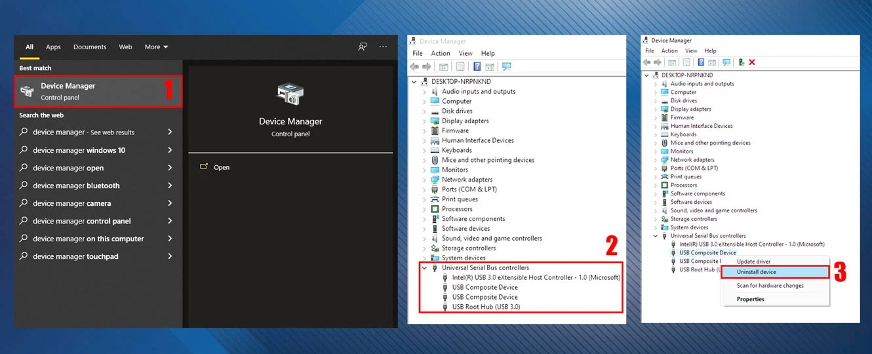Expand Network adapters in the middle window
Image resolution: width=872 pixels, height=354 pixels.
424,180
